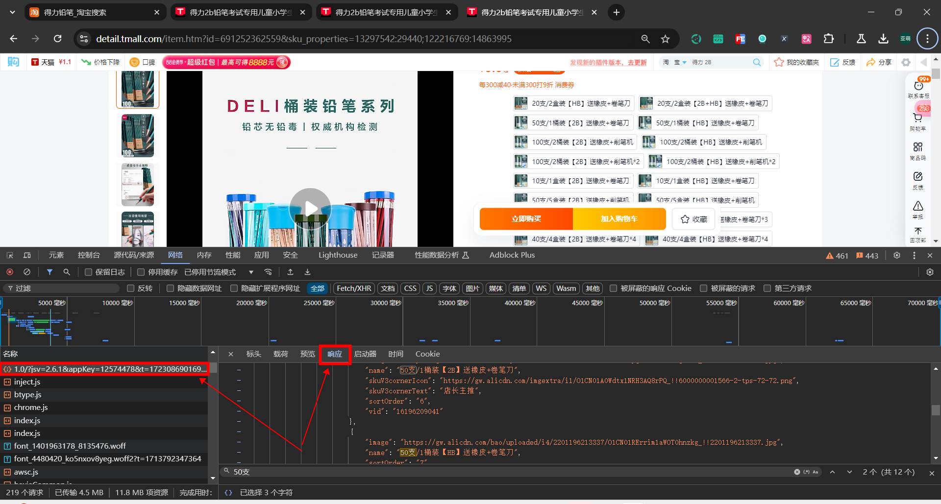
Task: Select 50支/1桶装【2B】sku option
Action: pos(573,123)
